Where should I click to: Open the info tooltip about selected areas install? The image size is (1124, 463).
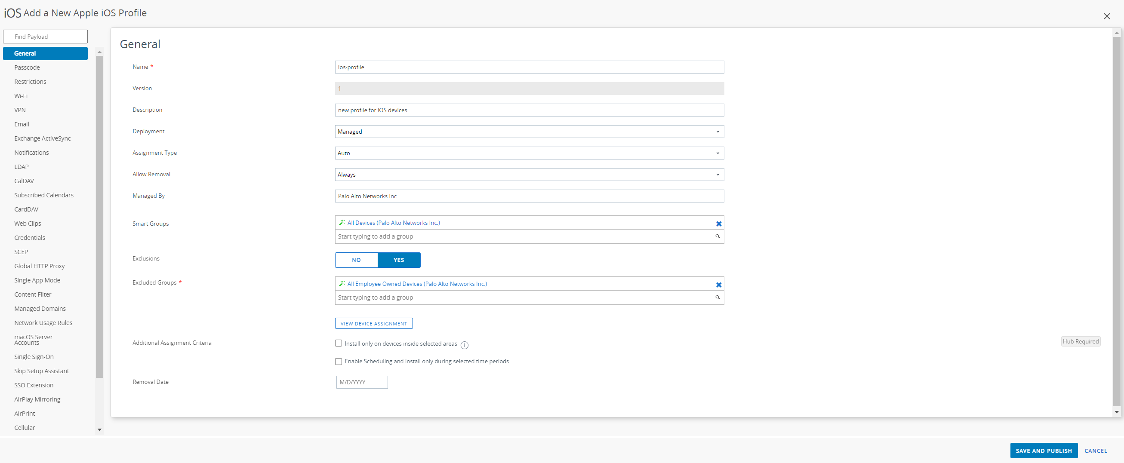point(464,345)
